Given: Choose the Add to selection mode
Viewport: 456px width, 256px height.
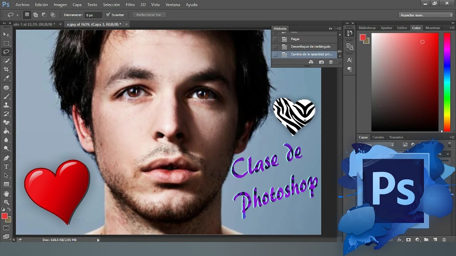Looking at the screenshot, I should pos(36,15).
